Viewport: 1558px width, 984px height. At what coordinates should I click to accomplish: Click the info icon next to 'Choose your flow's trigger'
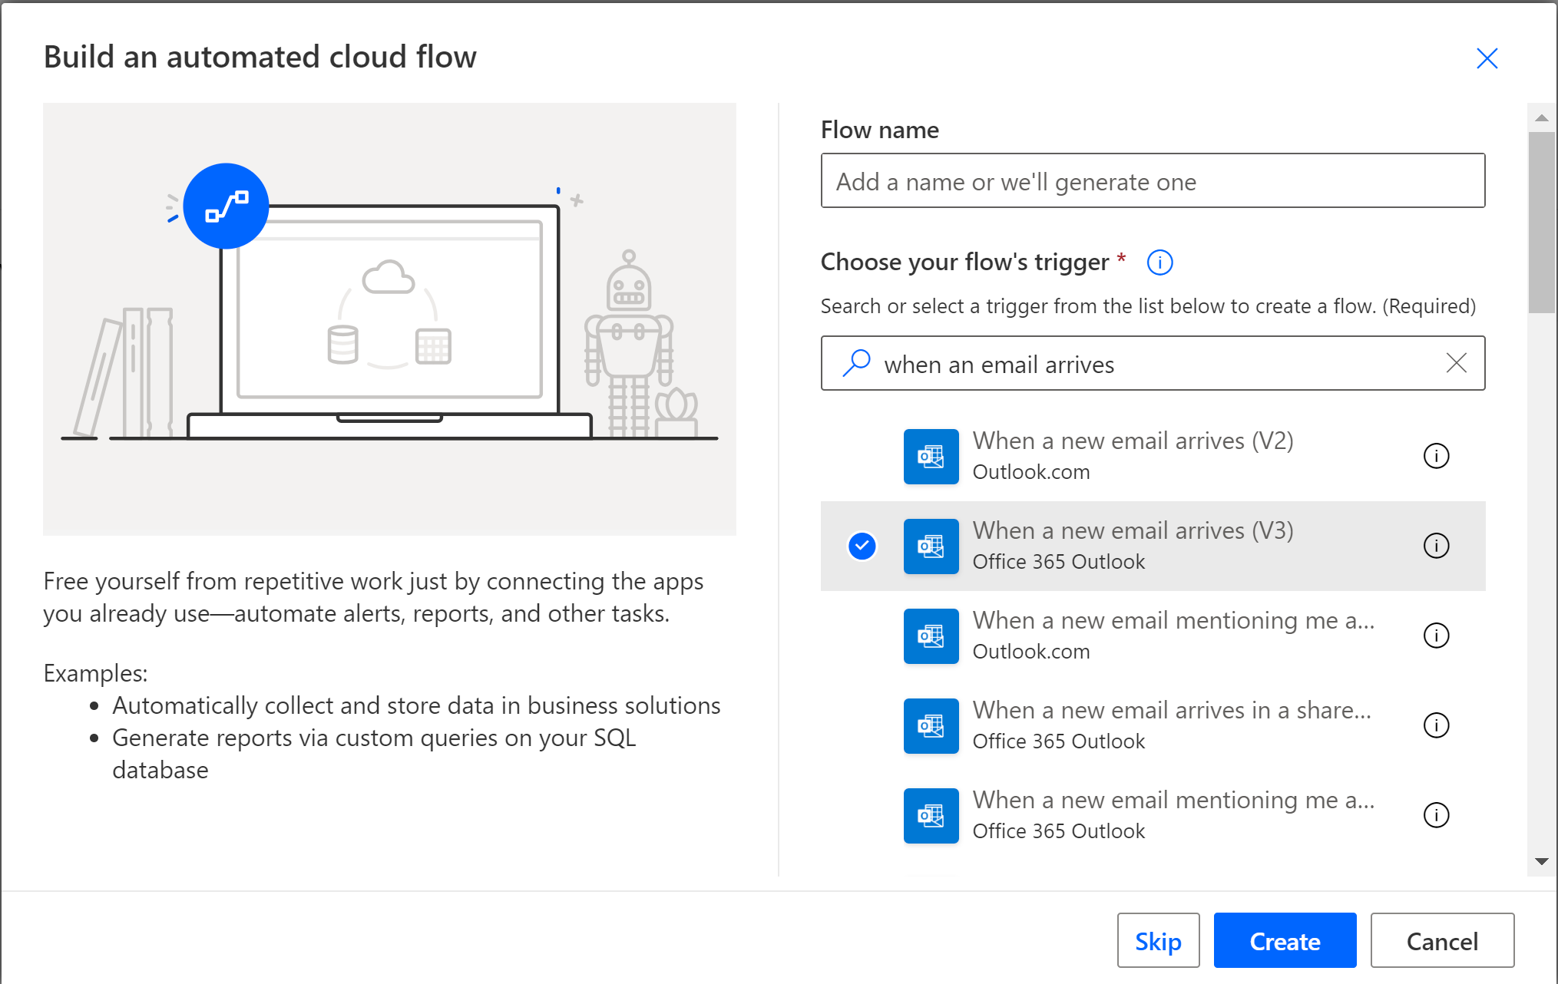[x=1159, y=263]
